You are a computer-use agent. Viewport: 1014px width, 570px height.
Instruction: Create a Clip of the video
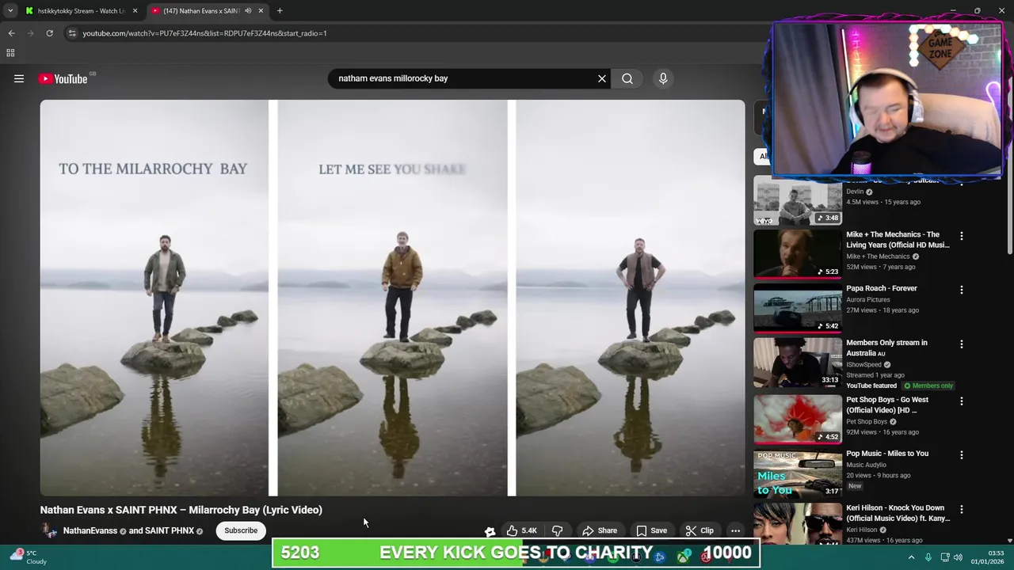700,530
